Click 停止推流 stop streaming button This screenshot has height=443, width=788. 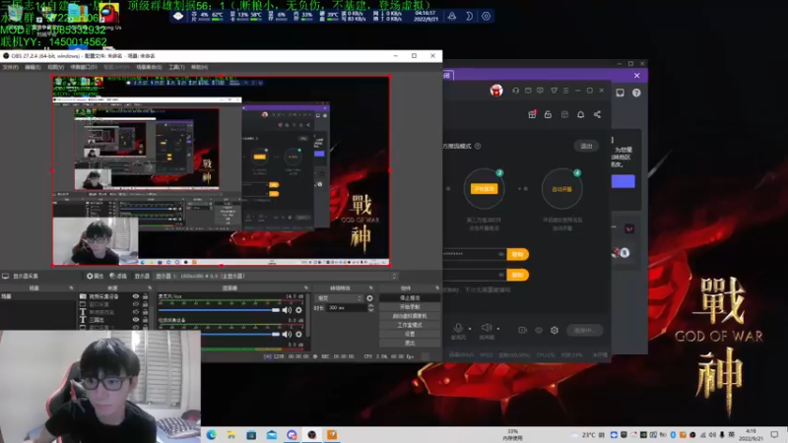[x=410, y=298]
